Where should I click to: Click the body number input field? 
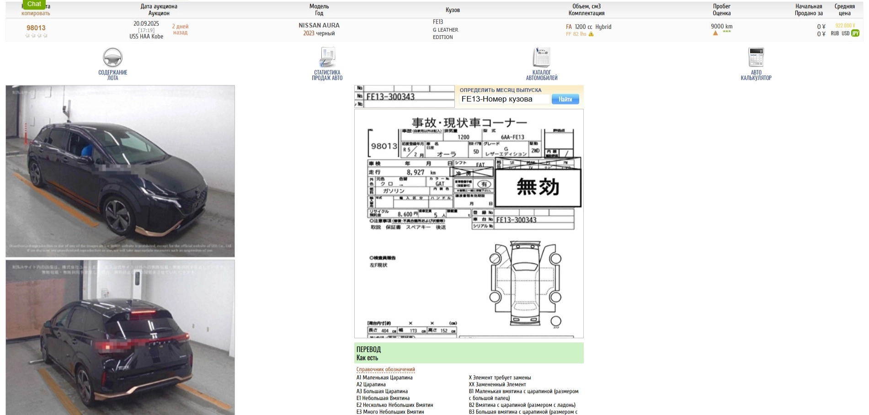point(504,99)
